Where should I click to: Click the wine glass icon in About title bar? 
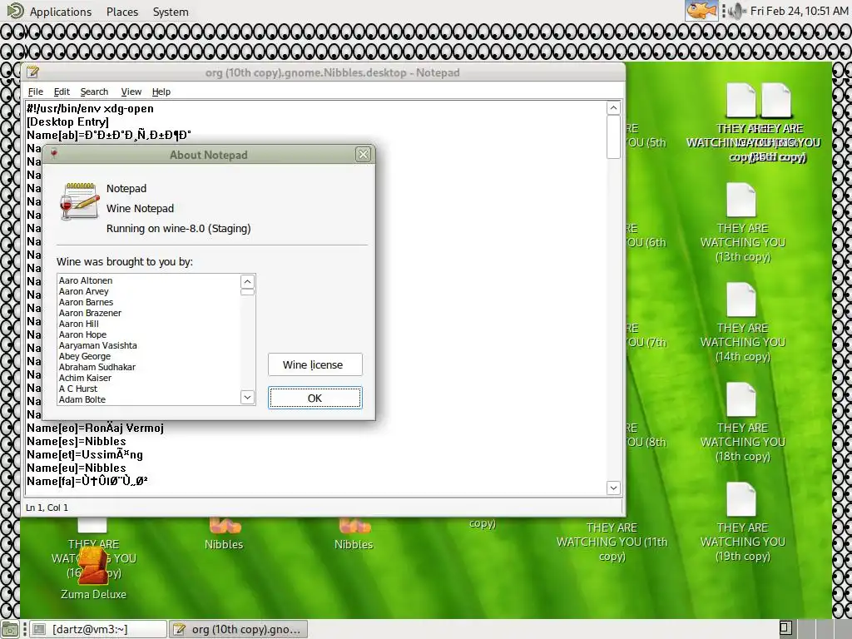pos(54,154)
